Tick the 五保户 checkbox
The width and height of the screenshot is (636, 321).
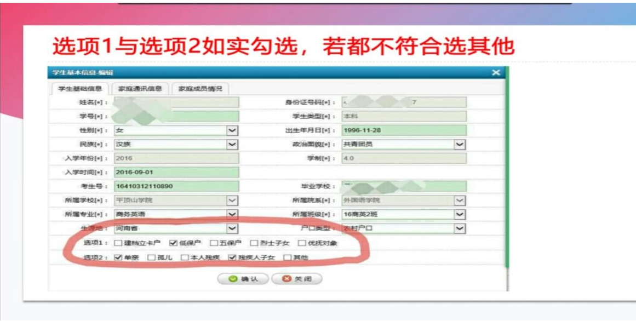pyautogui.click(x=214, y=243)
